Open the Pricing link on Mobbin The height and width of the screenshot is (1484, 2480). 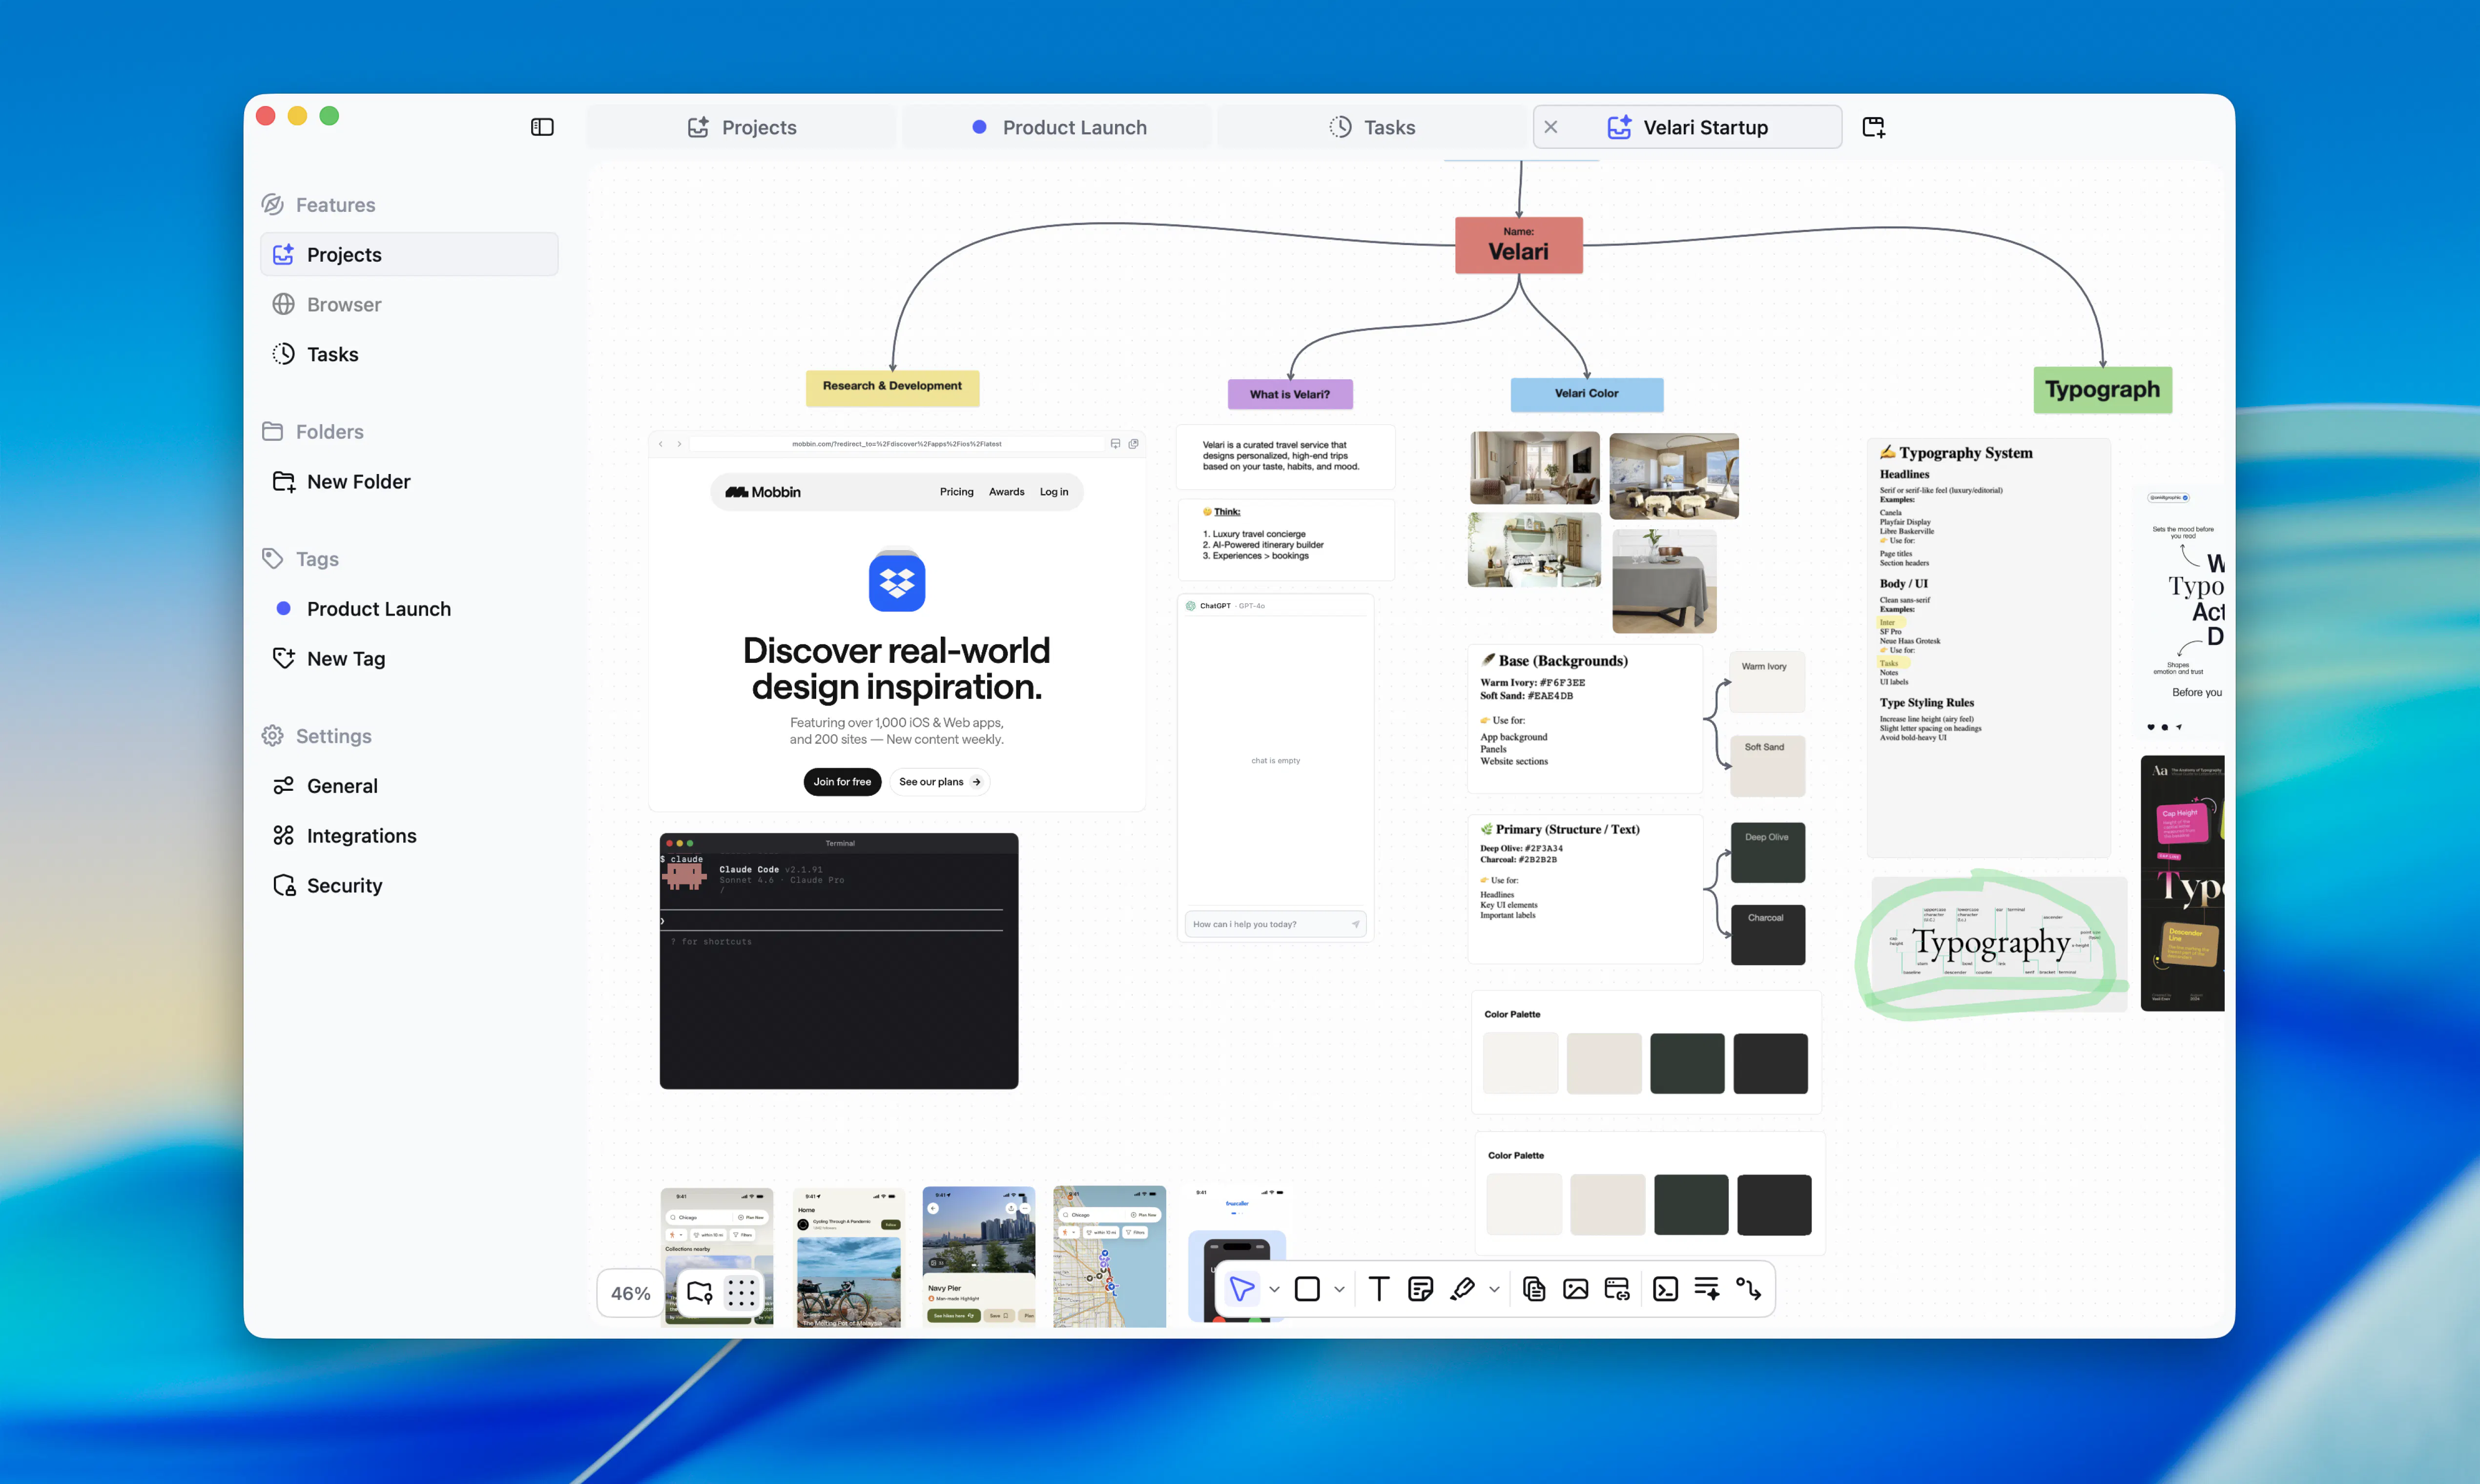tap(956, 492)
